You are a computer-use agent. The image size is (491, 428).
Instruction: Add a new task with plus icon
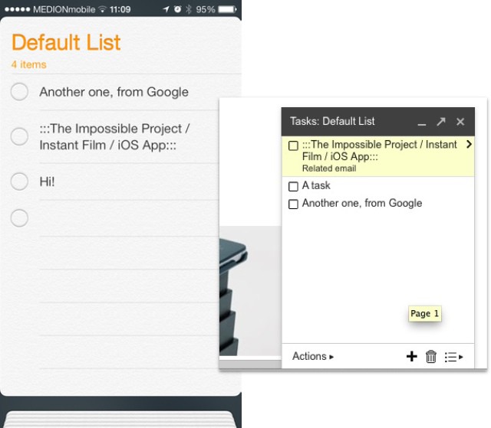coord(412,356)
